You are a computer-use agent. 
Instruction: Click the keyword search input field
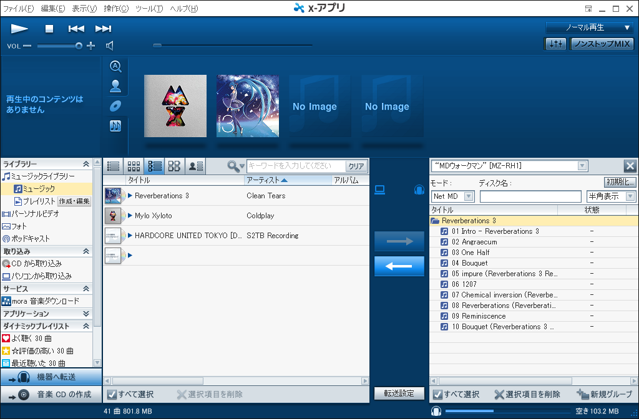pyautogui.click(x=296, y=166)
